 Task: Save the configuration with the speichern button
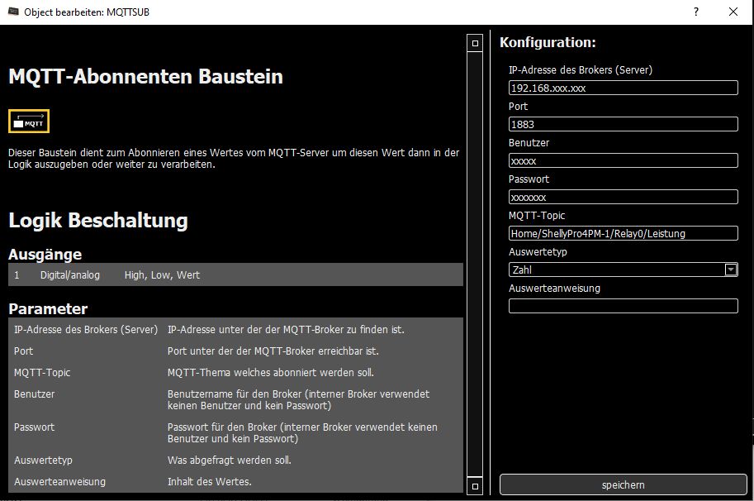(x=623, y=484)
